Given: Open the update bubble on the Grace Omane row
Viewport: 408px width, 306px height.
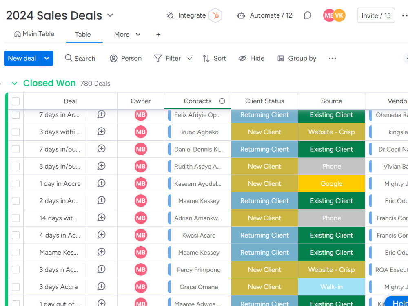Looking at the screenshot, I should coord(101,286).
